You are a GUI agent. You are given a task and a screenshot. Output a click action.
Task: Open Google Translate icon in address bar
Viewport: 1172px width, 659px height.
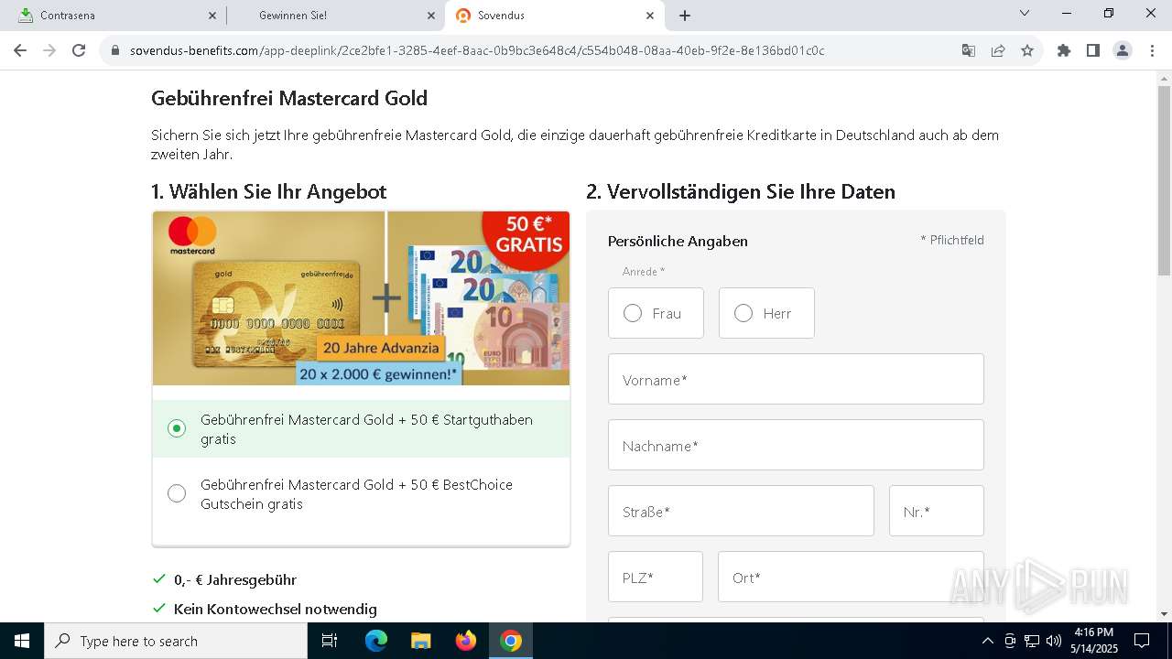click(969, 50)
